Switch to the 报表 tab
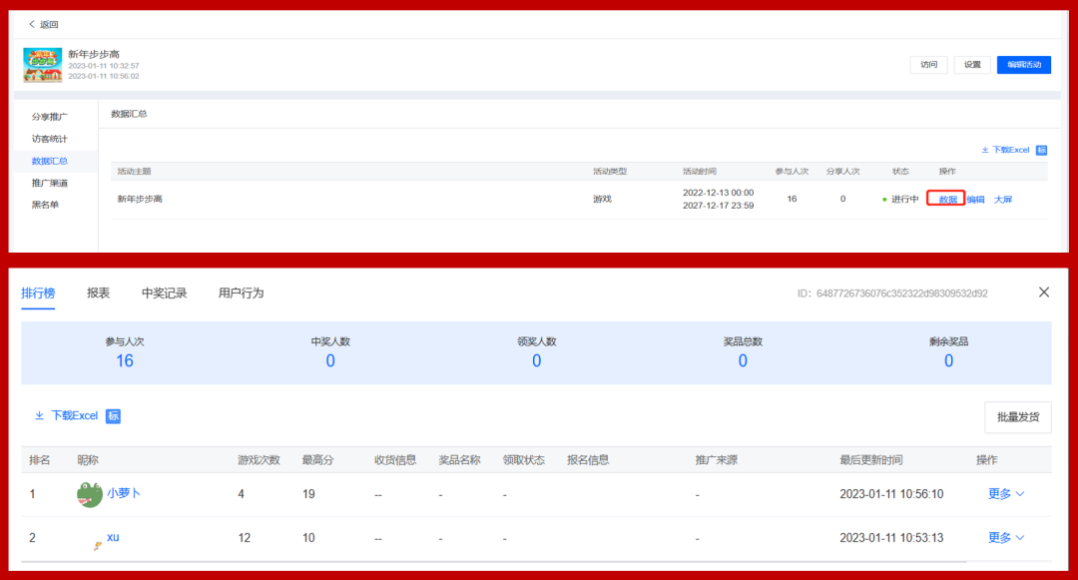1078x580 pixels. pyautogui.click(x=98, y=293)
